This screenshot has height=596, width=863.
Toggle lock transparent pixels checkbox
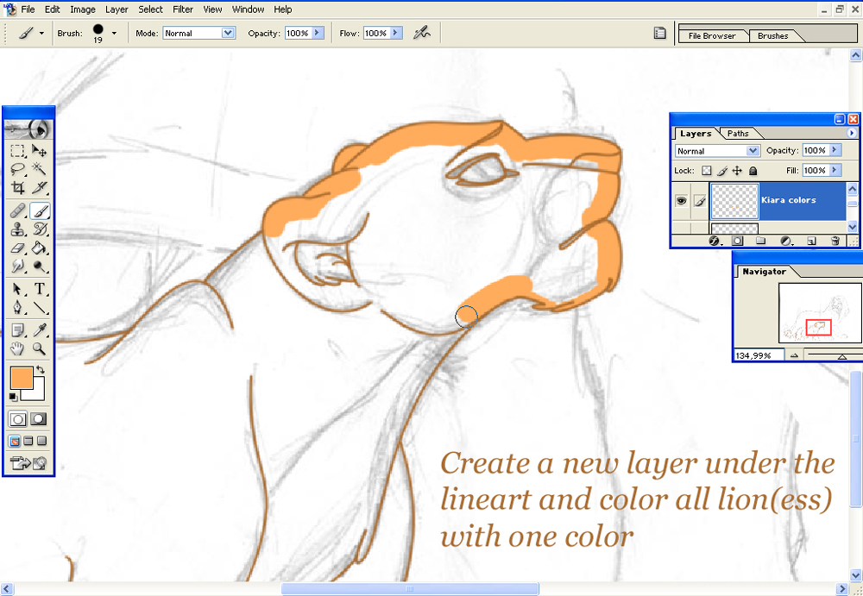(x=707, y=171)
